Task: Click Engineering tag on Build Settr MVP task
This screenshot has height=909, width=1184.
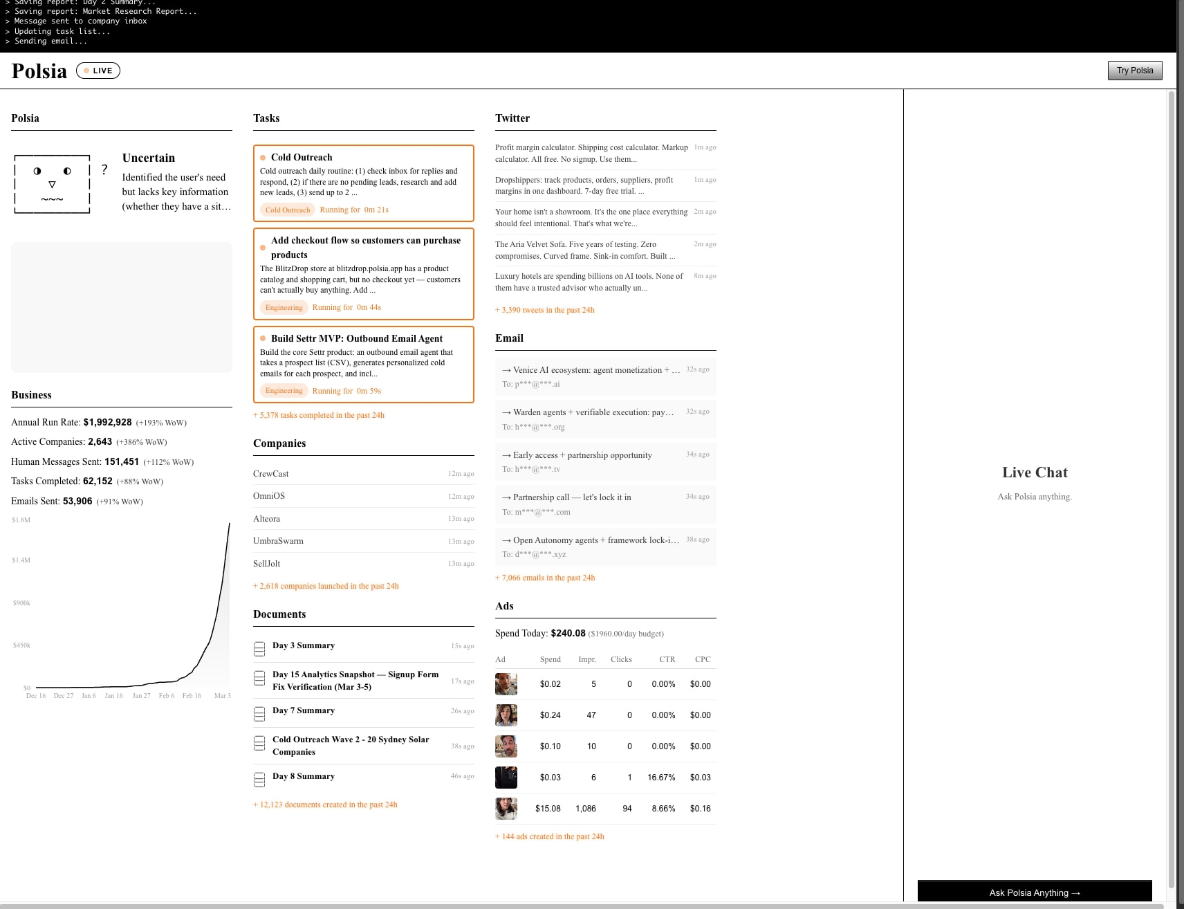Action: coord(284,391)
